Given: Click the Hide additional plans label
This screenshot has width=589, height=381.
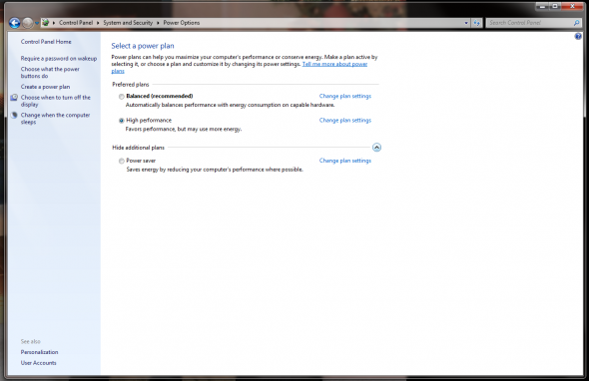Looking at the screenshot, I should tap(138, 148).
